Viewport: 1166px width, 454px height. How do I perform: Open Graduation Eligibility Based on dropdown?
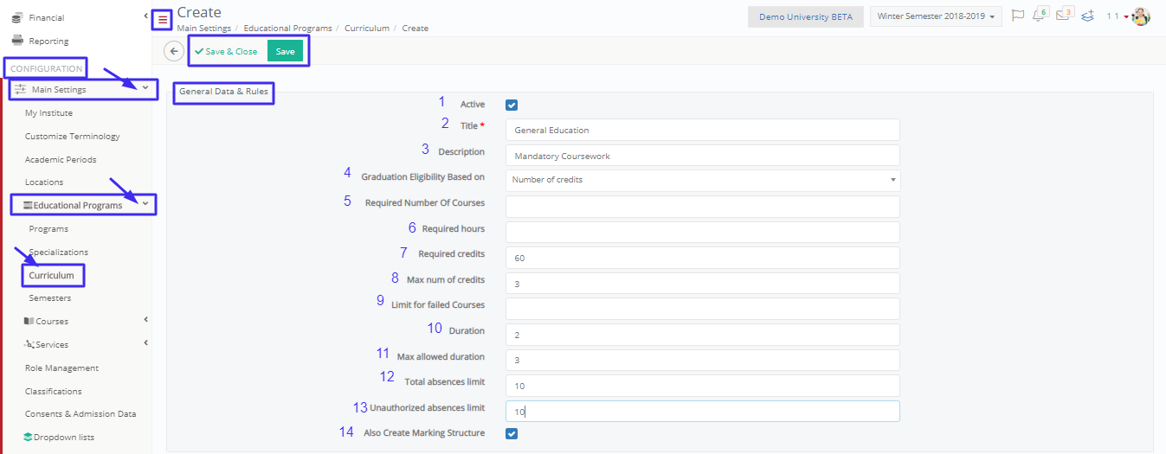click(703, 180)
